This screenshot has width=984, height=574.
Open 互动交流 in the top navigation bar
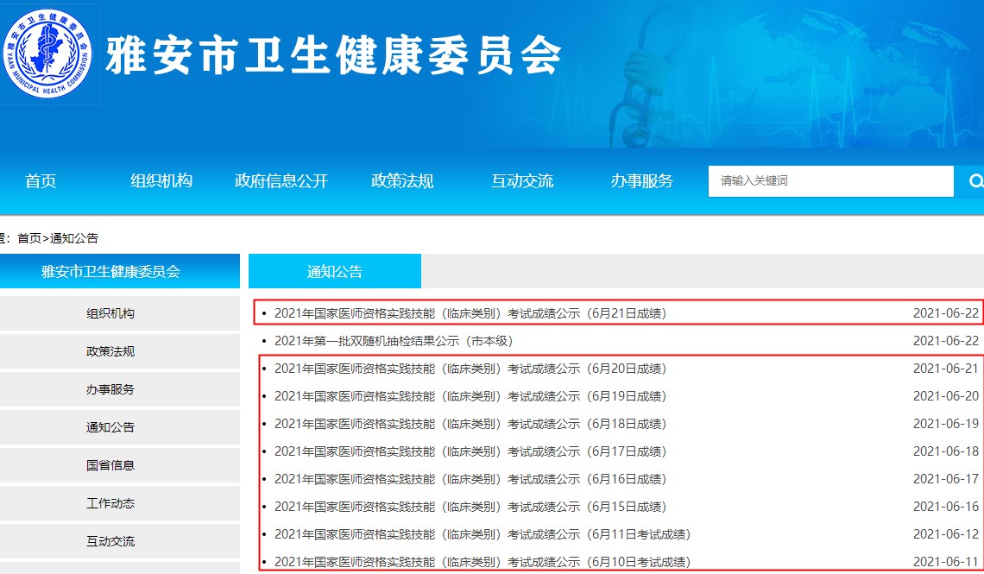pyautogui.click(x=522, y=181)
